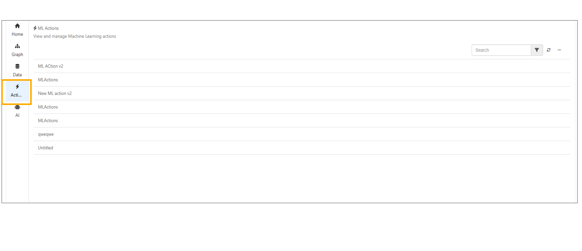
Task: Go to Home in the sidebar
Action: coord(17,30)
